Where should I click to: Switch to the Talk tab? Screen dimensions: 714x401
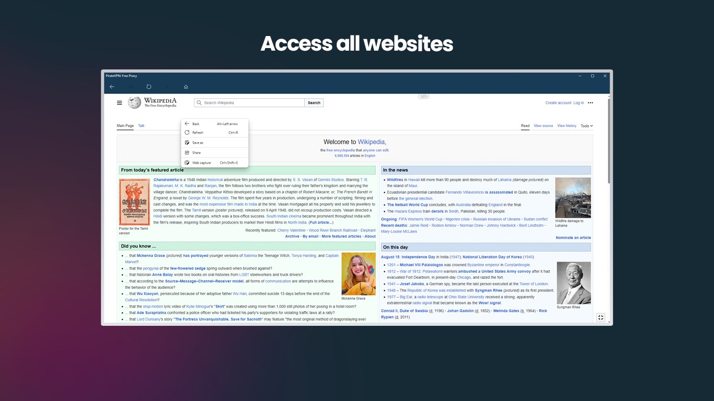[141, 126]
